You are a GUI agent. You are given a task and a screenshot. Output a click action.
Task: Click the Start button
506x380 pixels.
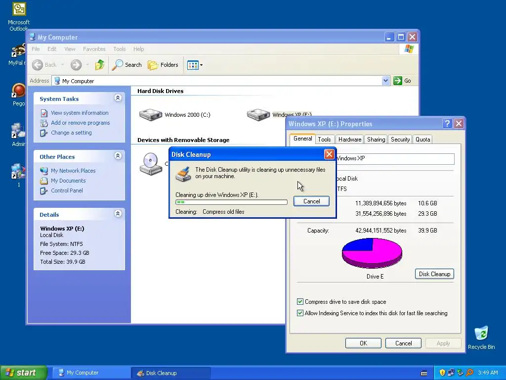pyautogui.click(x=23, y=373)
